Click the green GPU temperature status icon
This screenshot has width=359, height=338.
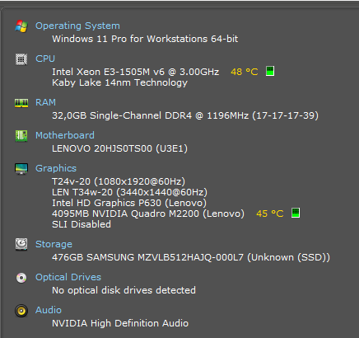(x=296, y=213)
